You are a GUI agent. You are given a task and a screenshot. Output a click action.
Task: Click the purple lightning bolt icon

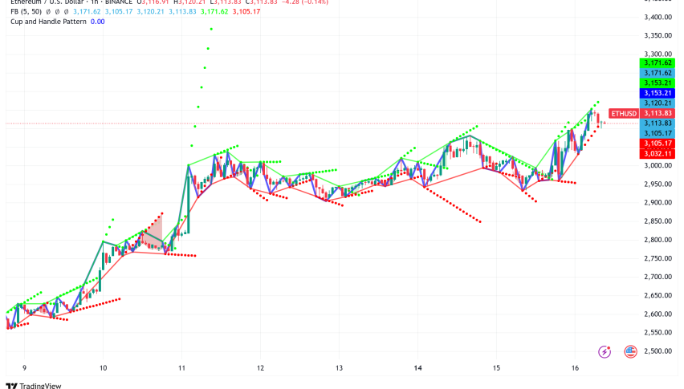pos(605,351)
